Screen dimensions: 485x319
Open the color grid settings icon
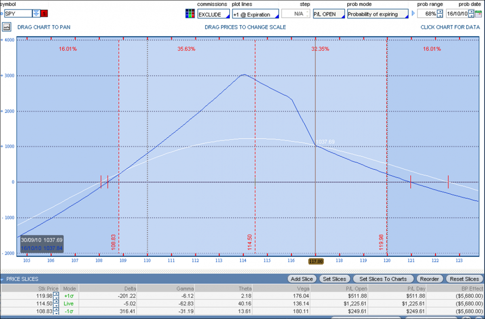pyautogui.click(x=190, y=13)
